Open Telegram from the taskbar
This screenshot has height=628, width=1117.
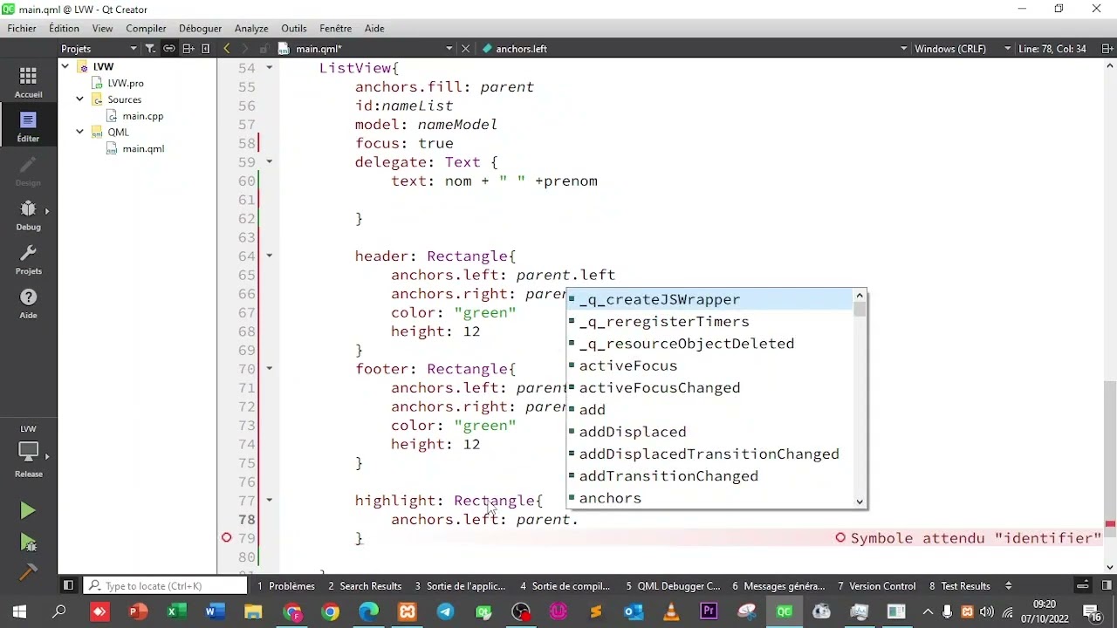click(x=445, y=612)
